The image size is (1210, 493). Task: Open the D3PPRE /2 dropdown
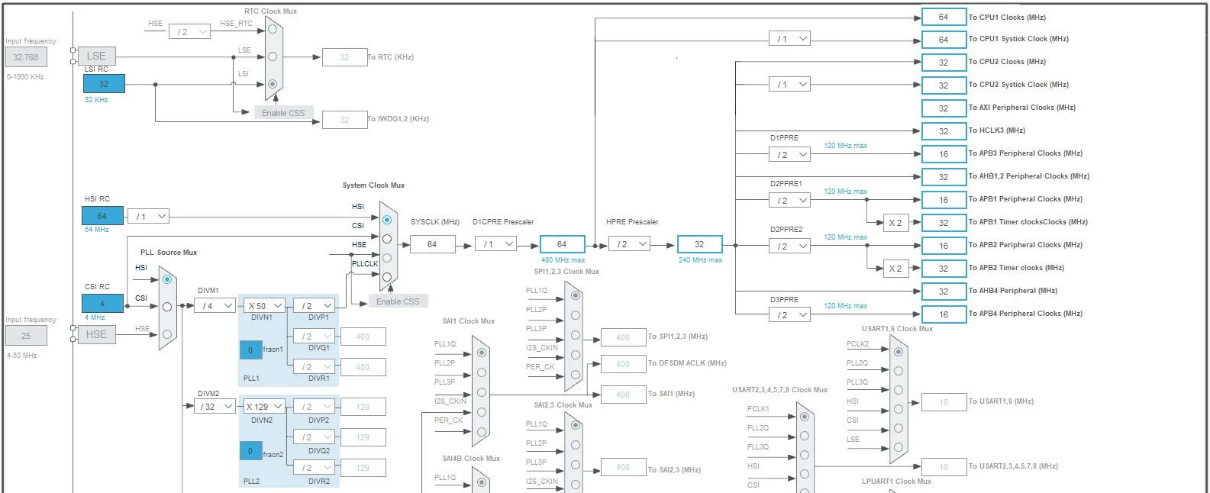pos(789,315)
